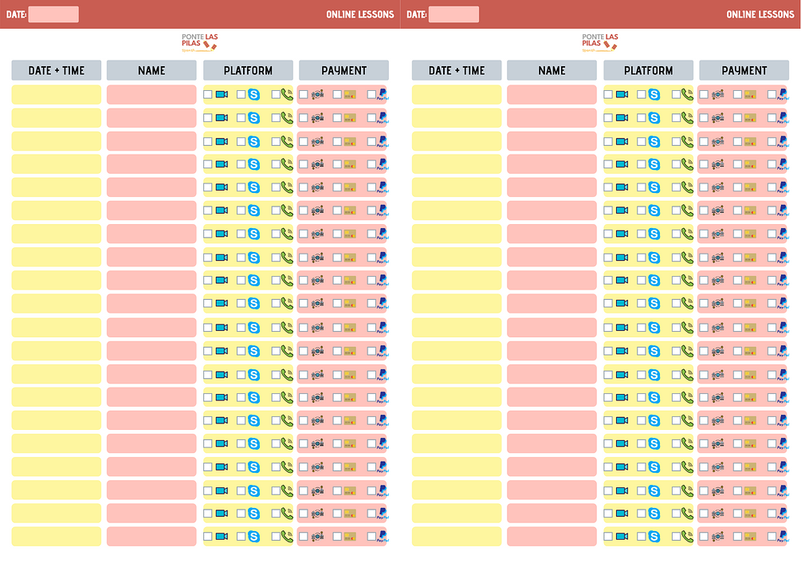This screenshot has width=801, height=567.
Task: Select the NAME header on the left page
Action: coord(151,70)
